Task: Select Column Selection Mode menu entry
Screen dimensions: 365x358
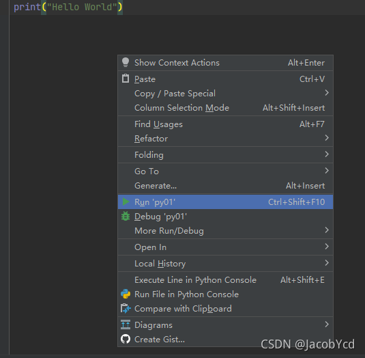Action: (x=225, y=108)
